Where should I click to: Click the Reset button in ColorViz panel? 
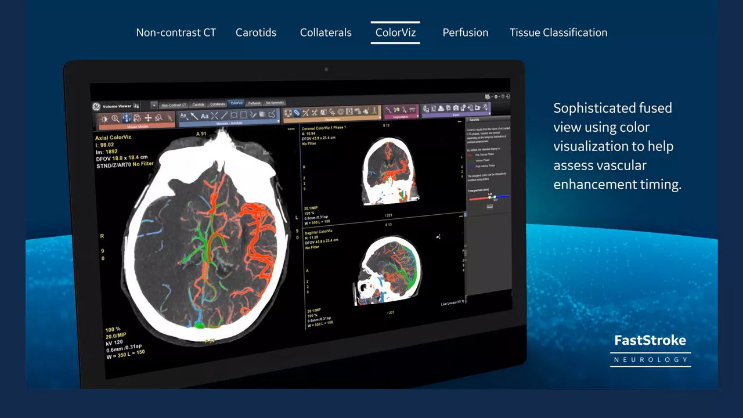pyautogui.click(x=490, y=206)
